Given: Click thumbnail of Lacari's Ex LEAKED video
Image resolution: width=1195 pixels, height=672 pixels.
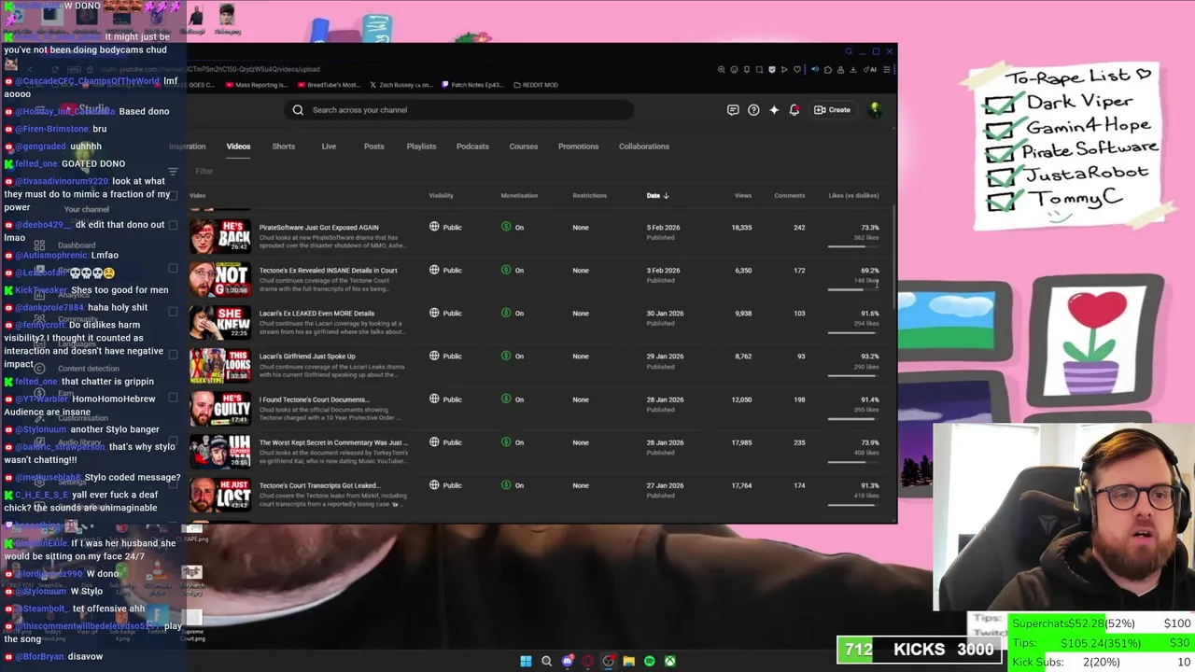Looking at the screenshot, I should tap(220, 323).
